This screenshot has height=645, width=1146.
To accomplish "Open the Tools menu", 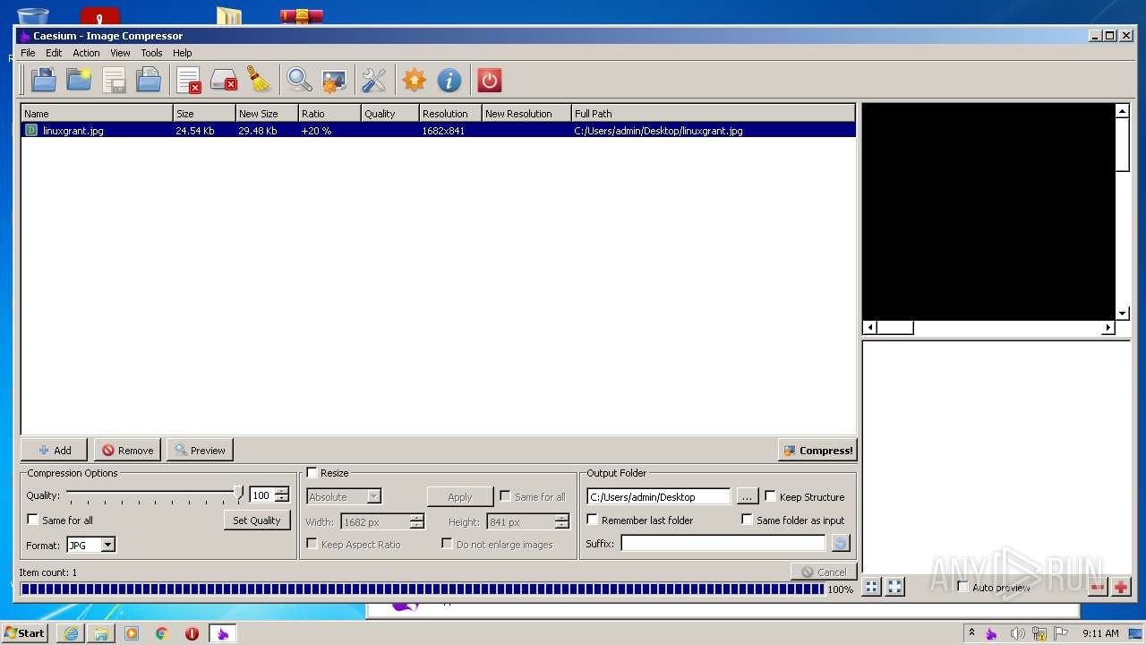I will (151, 53).
